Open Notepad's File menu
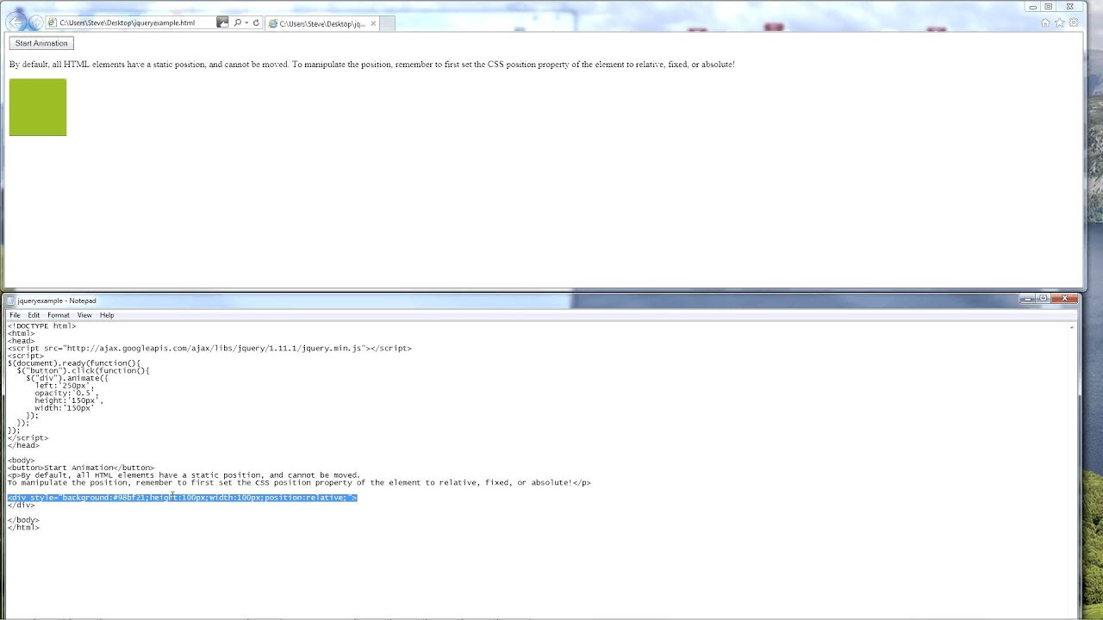 [15, 315]
